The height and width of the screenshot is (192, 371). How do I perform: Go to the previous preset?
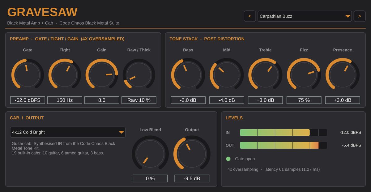[x=250, y=16]
